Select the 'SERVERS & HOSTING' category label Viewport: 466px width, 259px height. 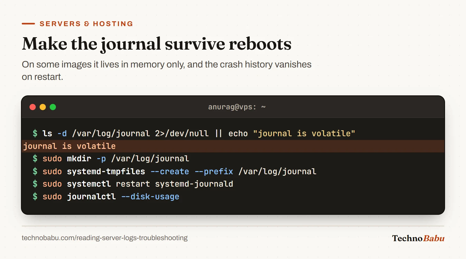tap(86, 24)
